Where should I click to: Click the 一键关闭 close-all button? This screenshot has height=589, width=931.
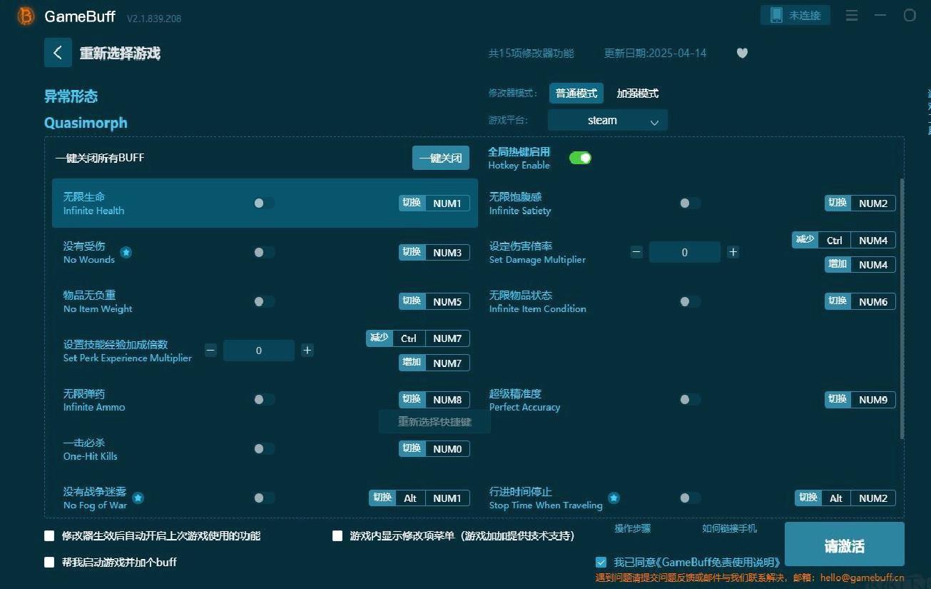pyautogui.click(x=440, y=158)
